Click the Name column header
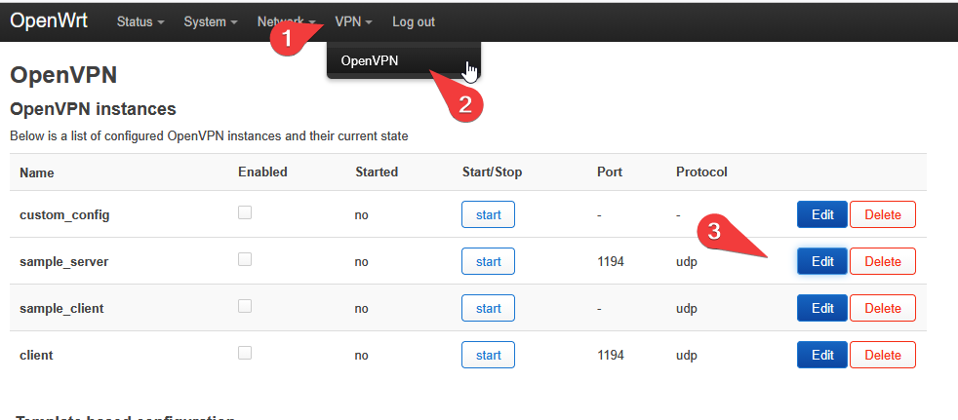 (37, 172)
